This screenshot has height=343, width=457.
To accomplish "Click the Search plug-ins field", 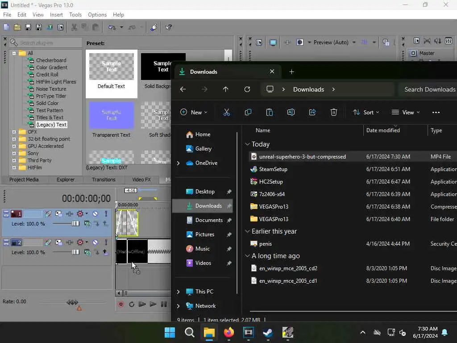I will point(46,43).
